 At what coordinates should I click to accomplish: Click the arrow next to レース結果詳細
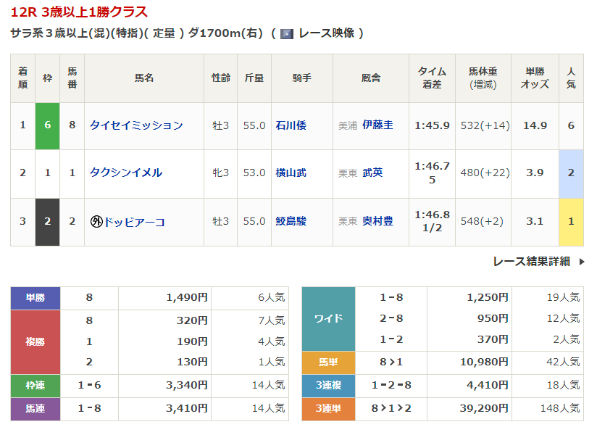point(581,262)
